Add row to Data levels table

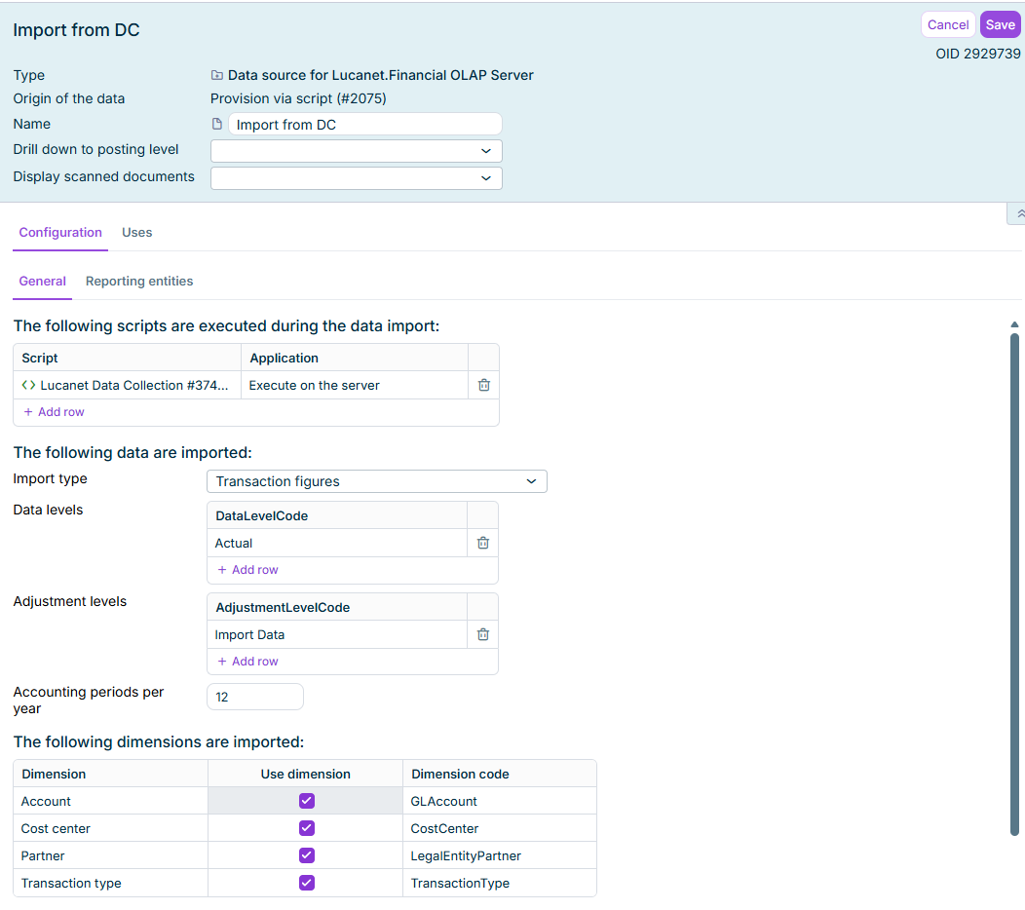[247, 569]
